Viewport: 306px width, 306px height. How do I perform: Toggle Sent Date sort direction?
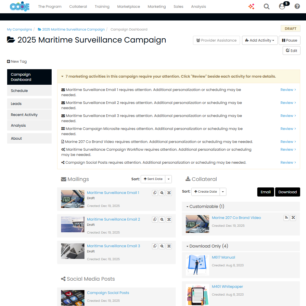point(153,179)
